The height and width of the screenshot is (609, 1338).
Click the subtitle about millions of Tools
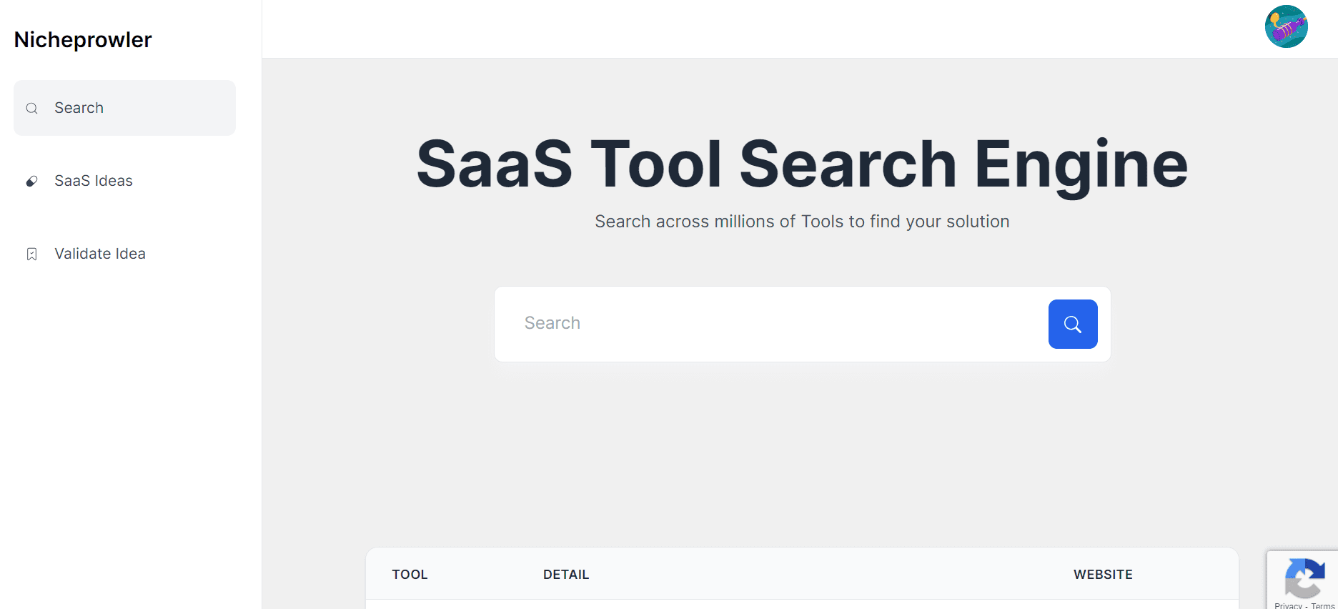802,222
